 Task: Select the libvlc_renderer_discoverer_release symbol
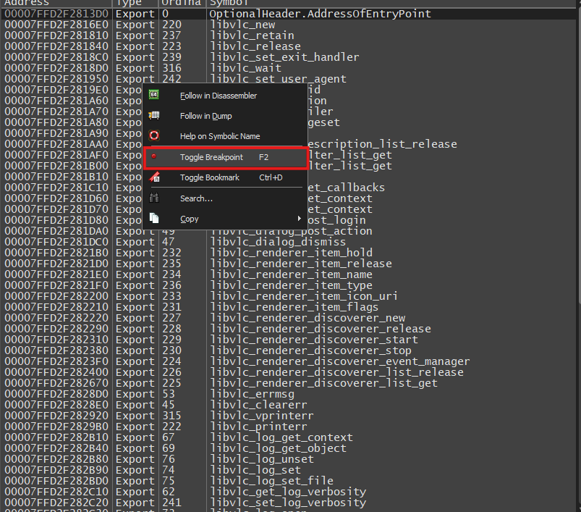(320, 329)
